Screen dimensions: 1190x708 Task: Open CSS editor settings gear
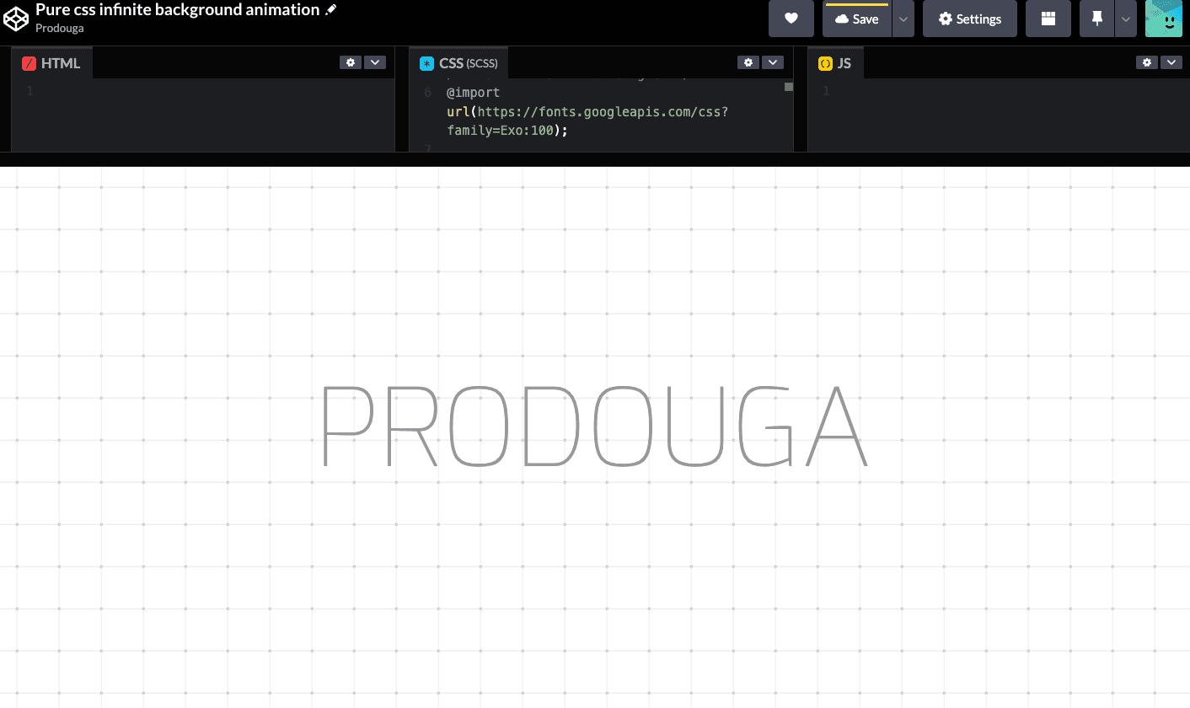pyautogui.click(x=748, y=62)
